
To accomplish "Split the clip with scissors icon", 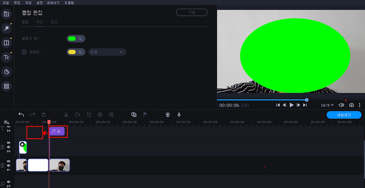I will (x=66, y=115).
